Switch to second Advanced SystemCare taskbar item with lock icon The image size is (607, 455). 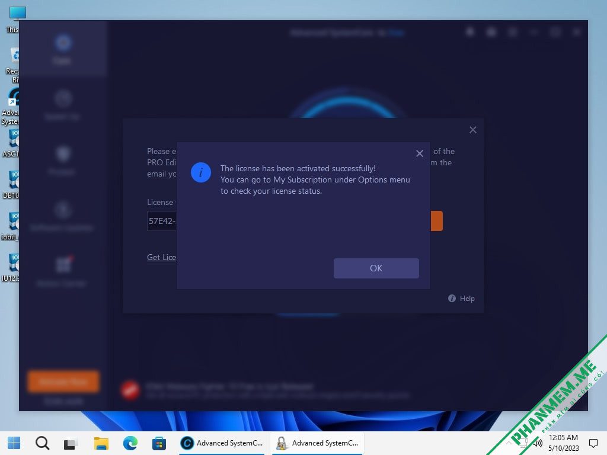[x=318, y=443]
